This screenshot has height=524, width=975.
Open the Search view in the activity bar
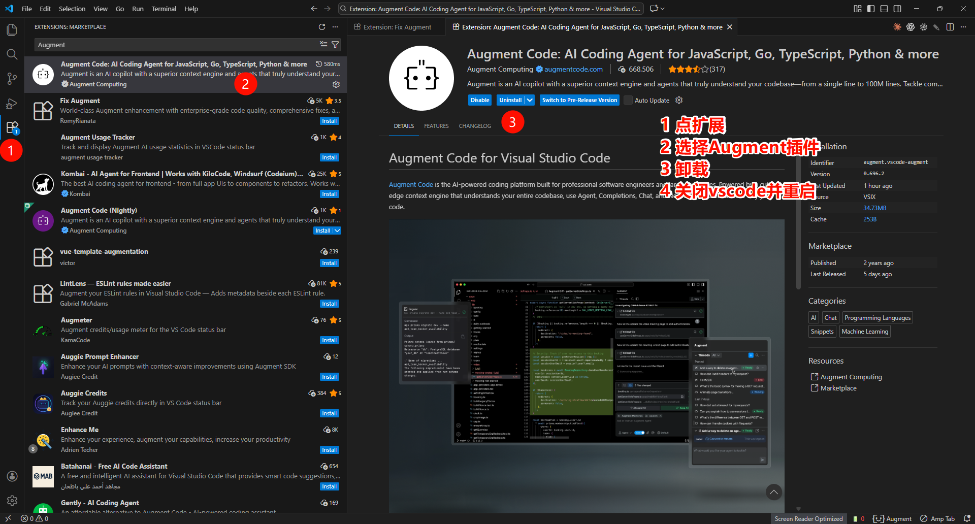pyautogui.click(x=12, y=54)
